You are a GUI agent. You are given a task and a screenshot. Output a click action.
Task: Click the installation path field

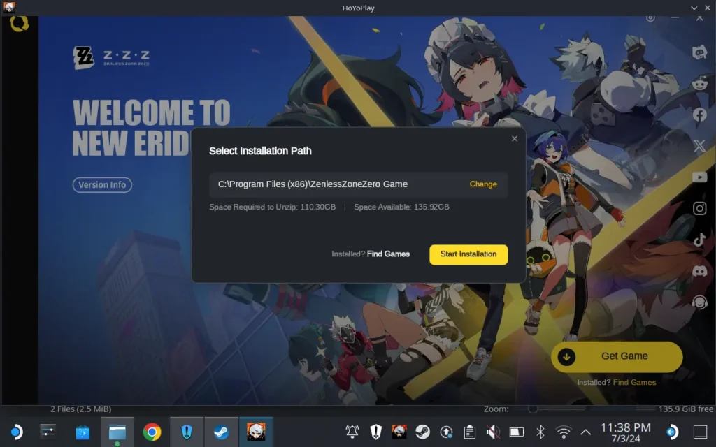coord(358,184)
